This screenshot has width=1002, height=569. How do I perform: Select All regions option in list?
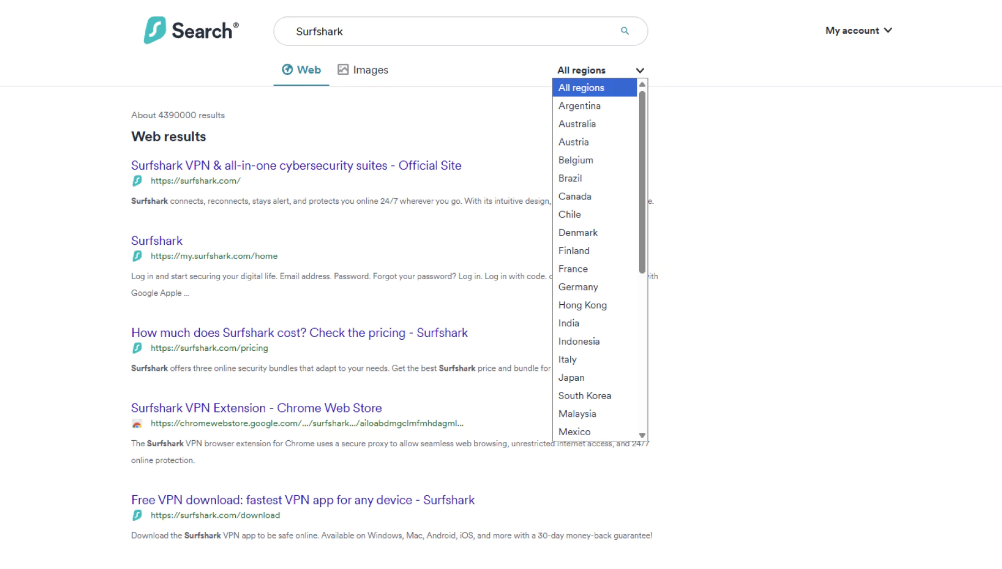click(595, 88)
